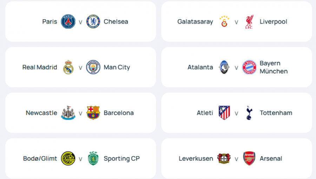Select the Real Madrid crest icon
The width and height of the screenshot is (316, 179).
68,67
